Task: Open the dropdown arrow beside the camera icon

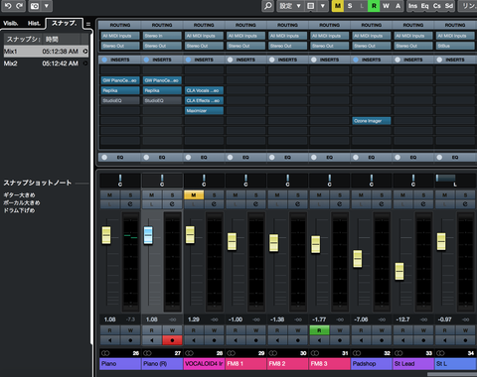Action: click(47, 6)
